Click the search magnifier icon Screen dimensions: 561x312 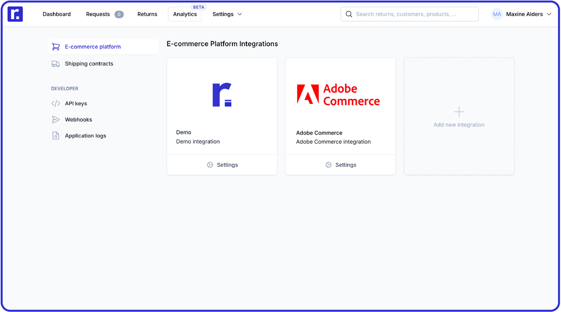(x=349, y=14)
